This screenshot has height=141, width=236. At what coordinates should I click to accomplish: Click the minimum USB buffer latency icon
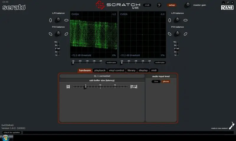coord(68,87)
